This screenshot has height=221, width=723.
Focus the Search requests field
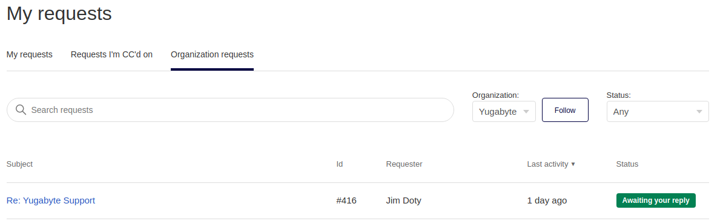click(x=230, y=110)
